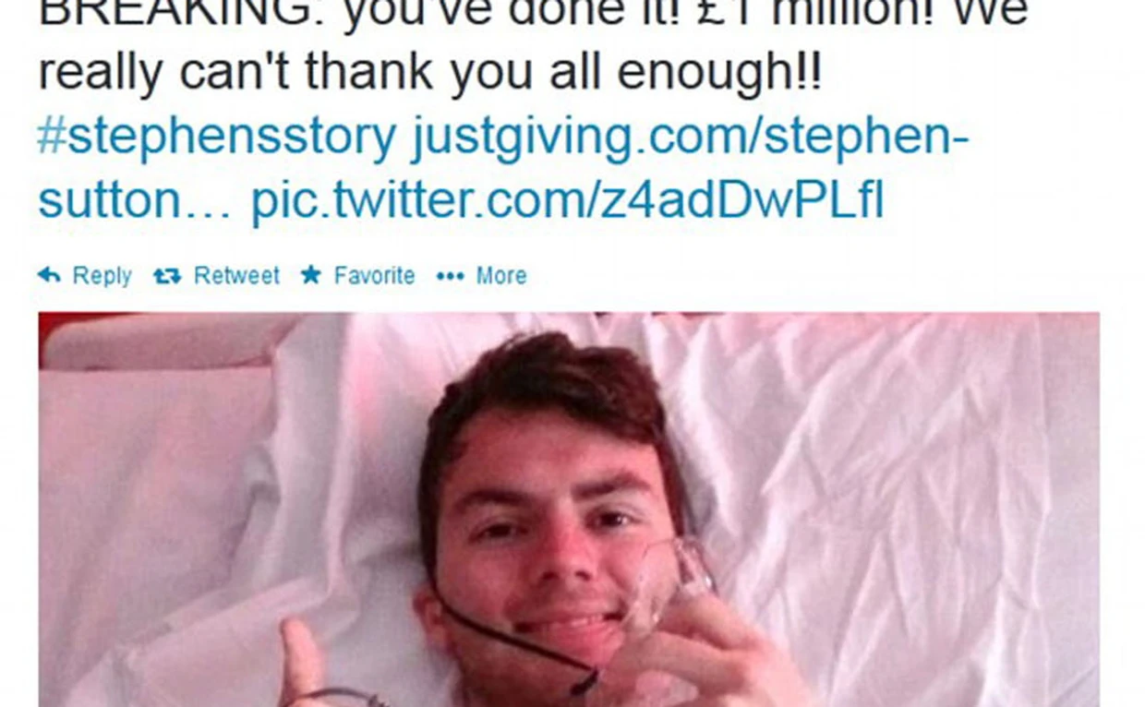Open the attached hospital bed photo
The image size is (1145, 707).
click(569, 509)
